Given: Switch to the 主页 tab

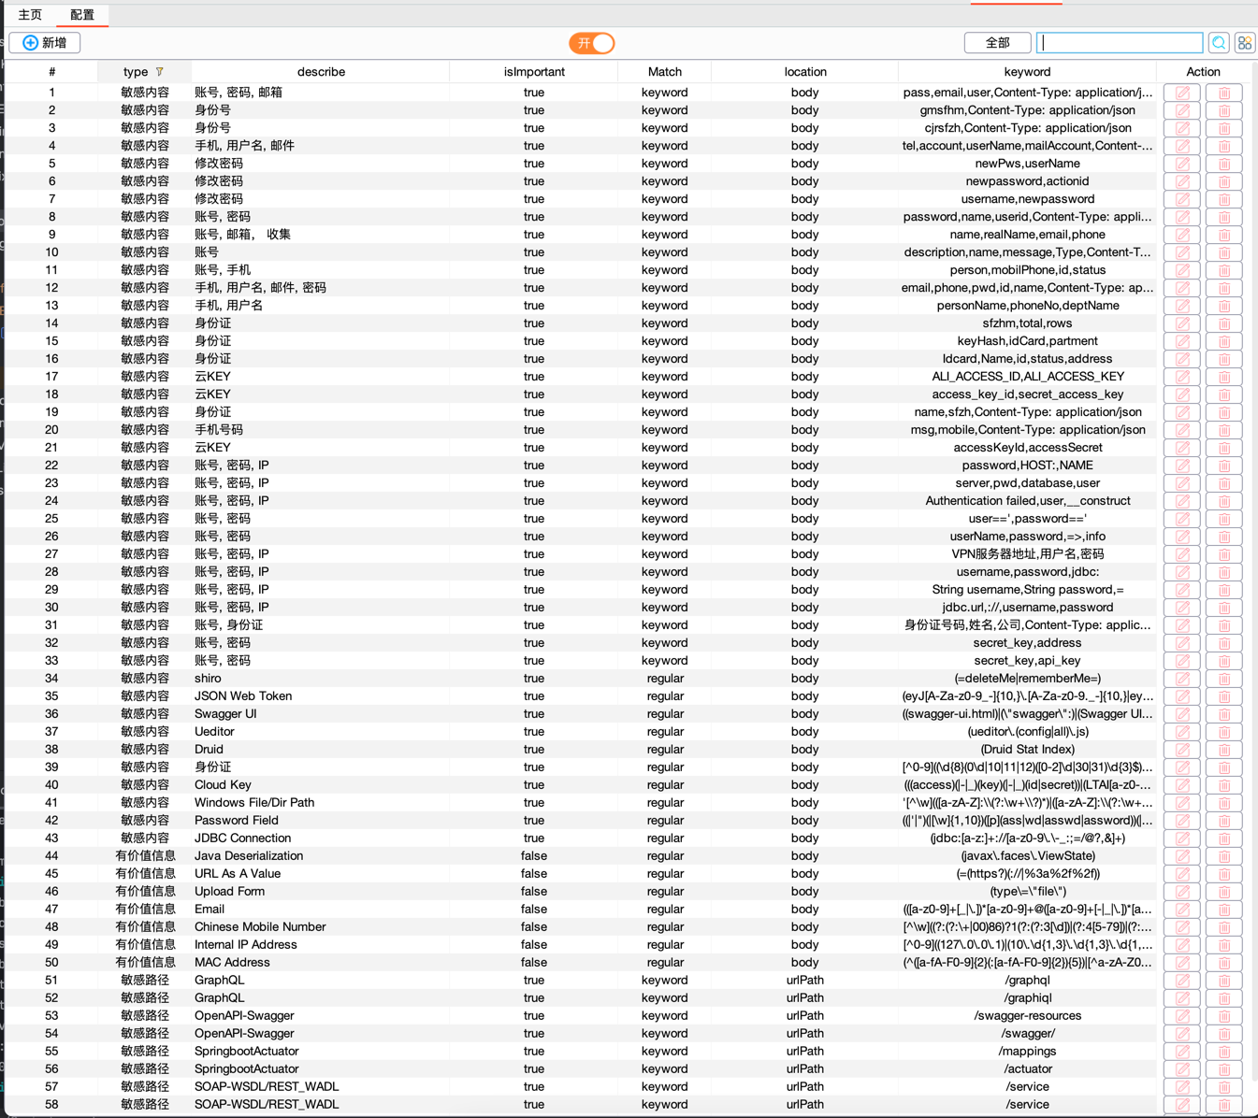Looking at the screenshot, I should pyautogui.click(x=30, y=14).
